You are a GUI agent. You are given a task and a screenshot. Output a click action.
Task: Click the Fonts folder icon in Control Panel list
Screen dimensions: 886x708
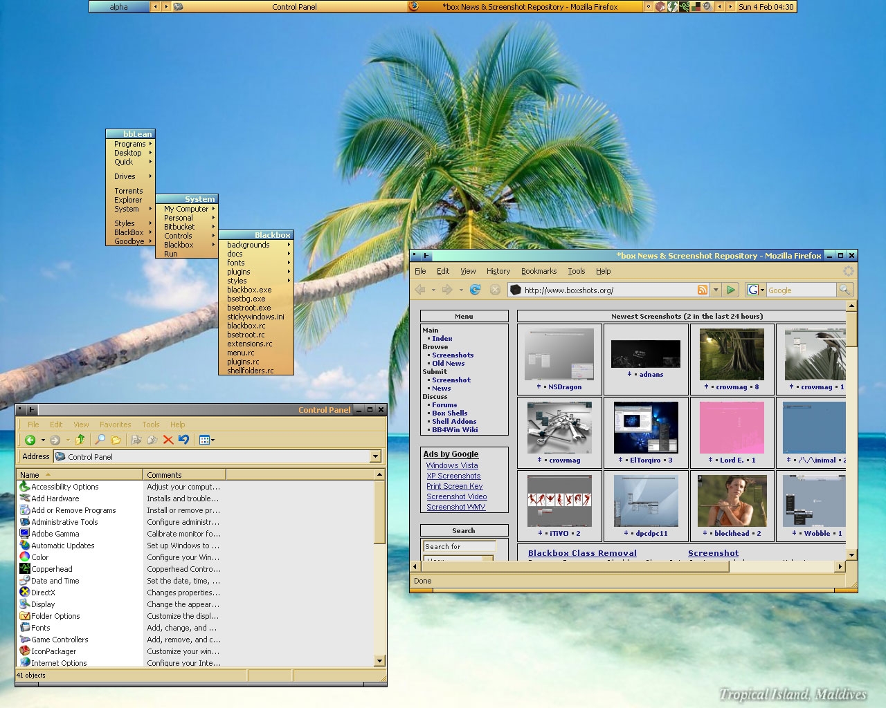coord(25,628)
